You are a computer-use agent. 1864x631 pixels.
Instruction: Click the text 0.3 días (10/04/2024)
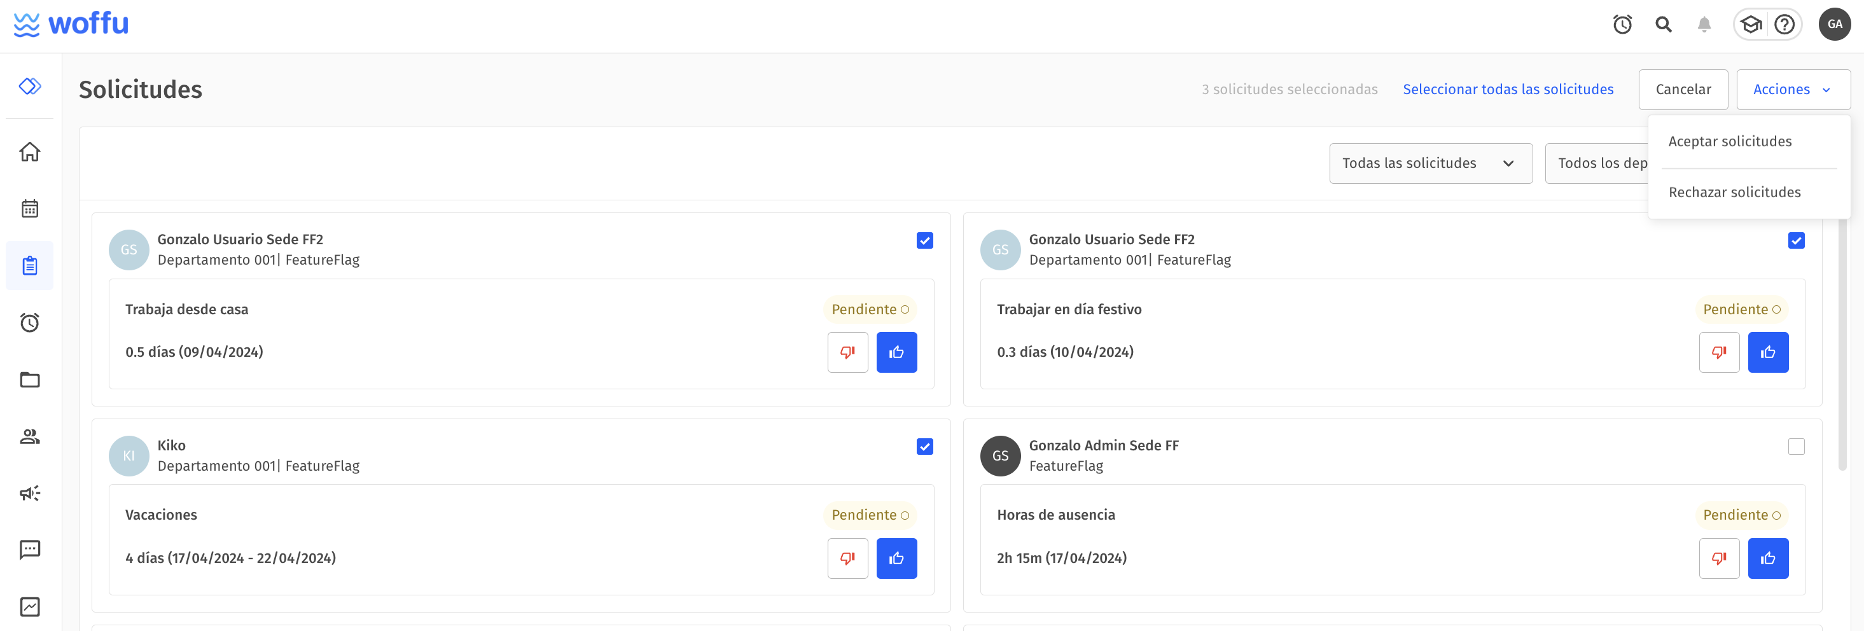tap(1065, 352)
